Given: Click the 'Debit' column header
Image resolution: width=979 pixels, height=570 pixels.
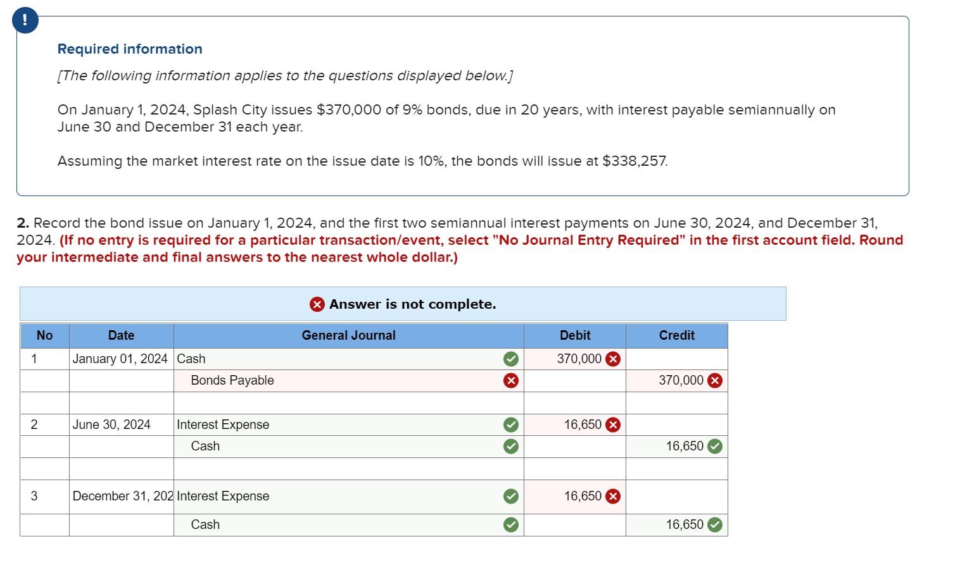Looking at the screenshot, I should [575, 336].
